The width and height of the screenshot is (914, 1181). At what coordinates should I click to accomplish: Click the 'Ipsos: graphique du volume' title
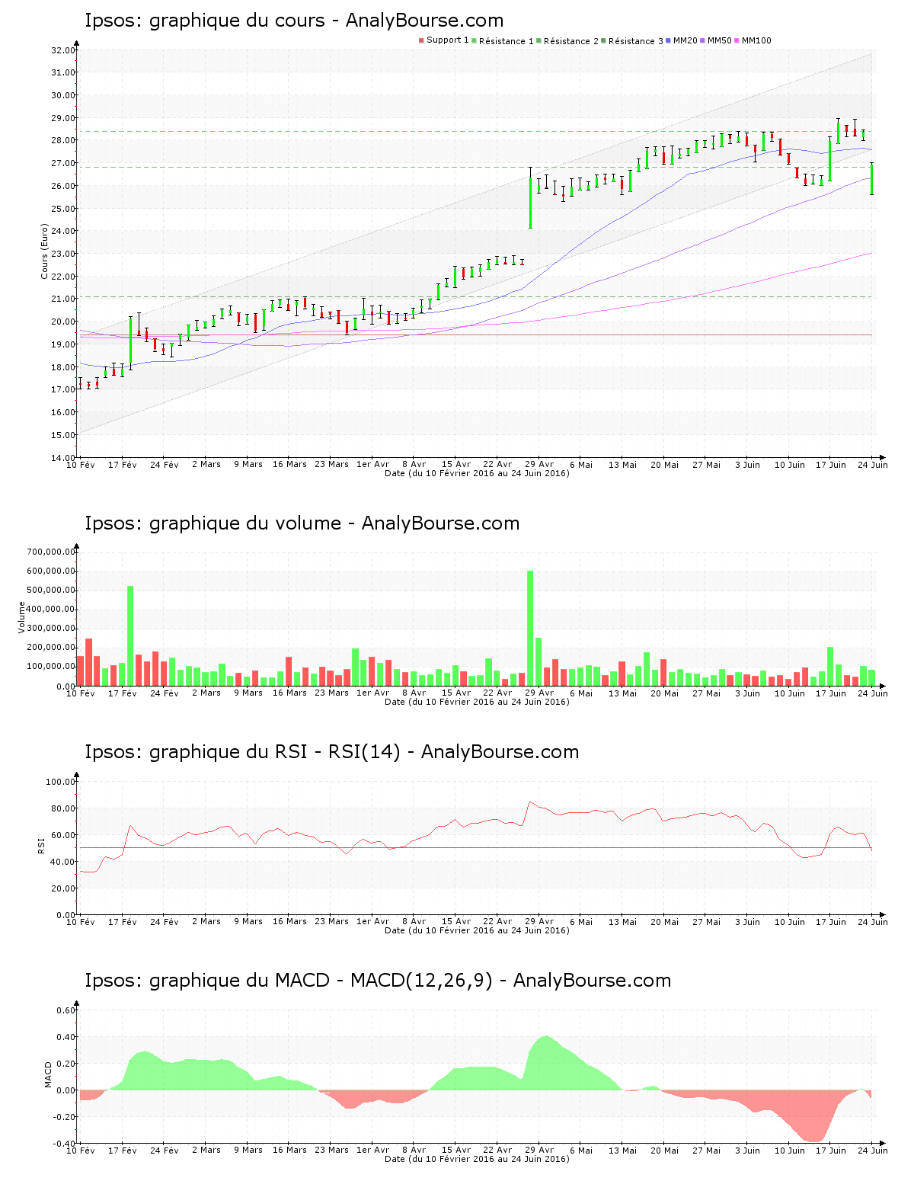[x=213, y=523]
